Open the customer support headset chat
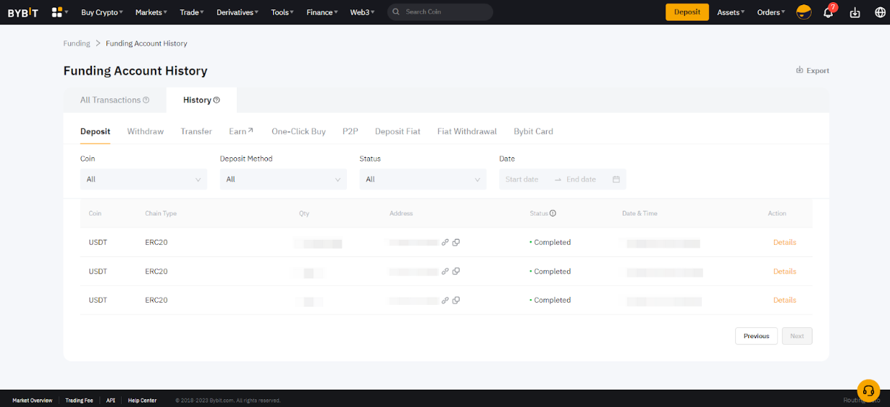 click(868, 390)
